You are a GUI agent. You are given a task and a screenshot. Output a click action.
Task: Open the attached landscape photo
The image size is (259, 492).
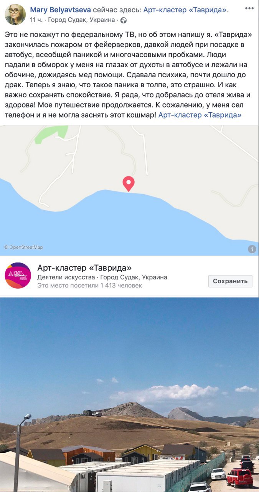coord(129,395)
